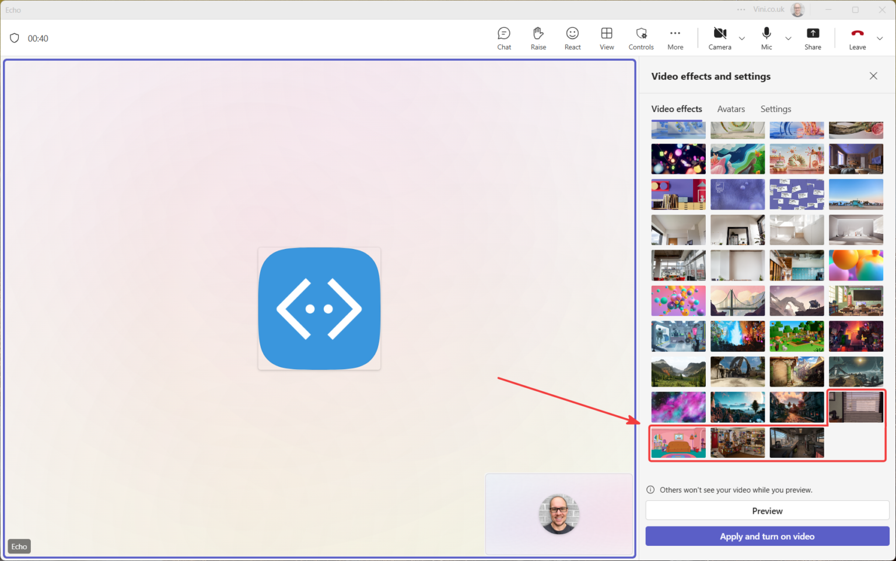This screenshot has height=561, width=896.
Task: Expand the Mic options chevron
Action: pos(788,38)
